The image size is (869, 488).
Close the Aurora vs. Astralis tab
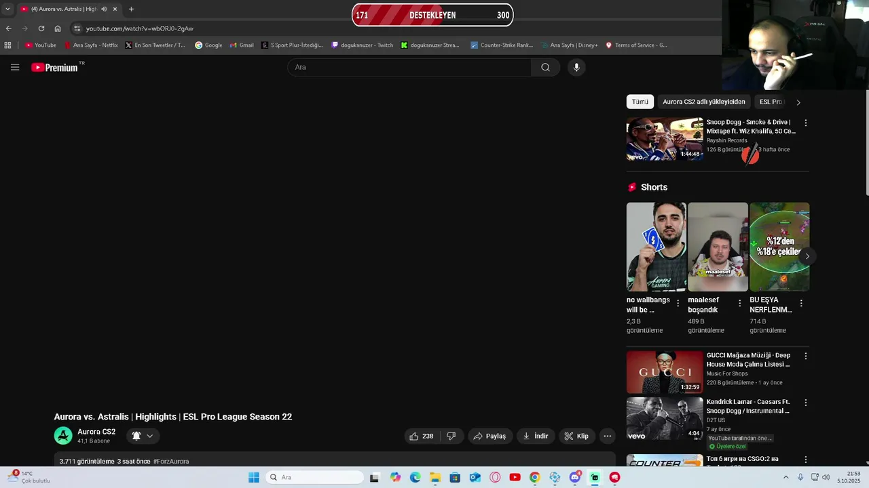(115, 9)
